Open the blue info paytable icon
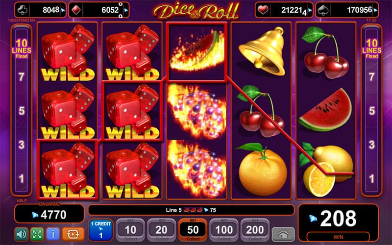 53,234
